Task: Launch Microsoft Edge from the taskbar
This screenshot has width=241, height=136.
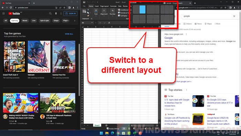Action: [x=112, y=133]
